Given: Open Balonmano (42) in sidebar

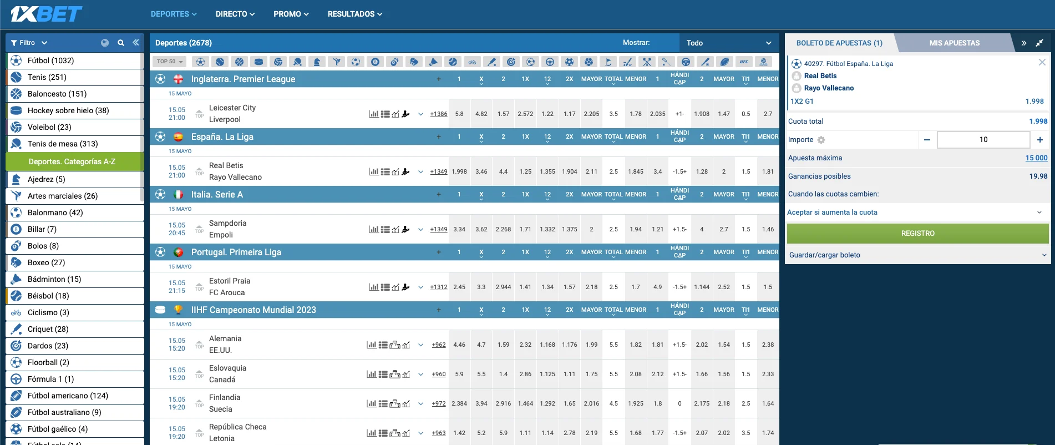Looking at the screenshot, I should pyautogui.click(x=74, y=213).
